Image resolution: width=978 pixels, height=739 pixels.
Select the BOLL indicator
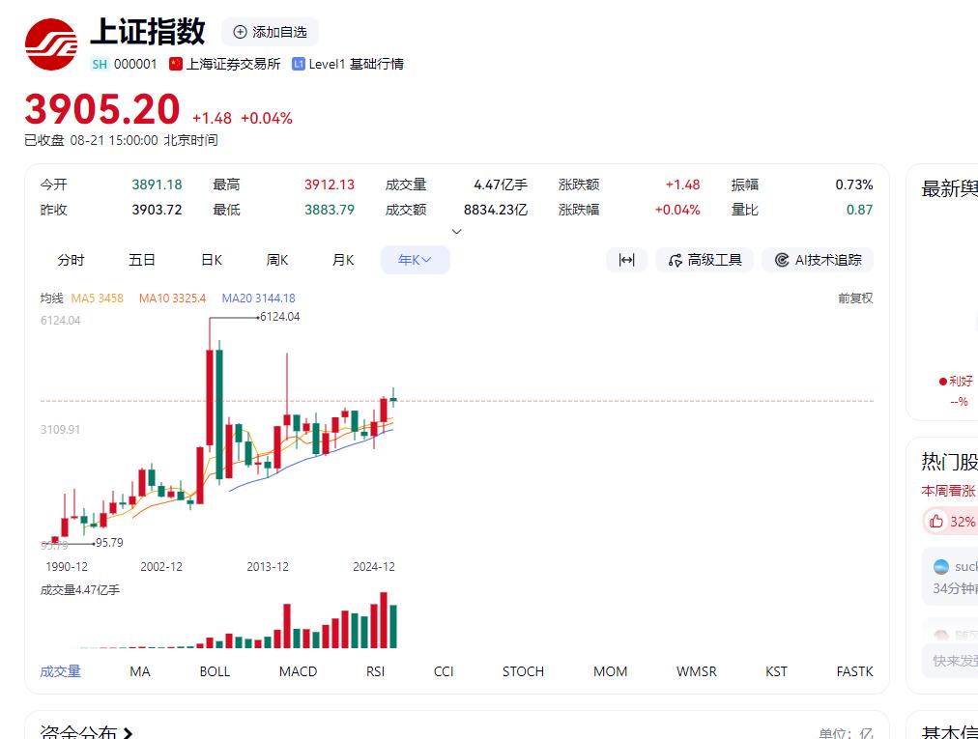[215, 671]
